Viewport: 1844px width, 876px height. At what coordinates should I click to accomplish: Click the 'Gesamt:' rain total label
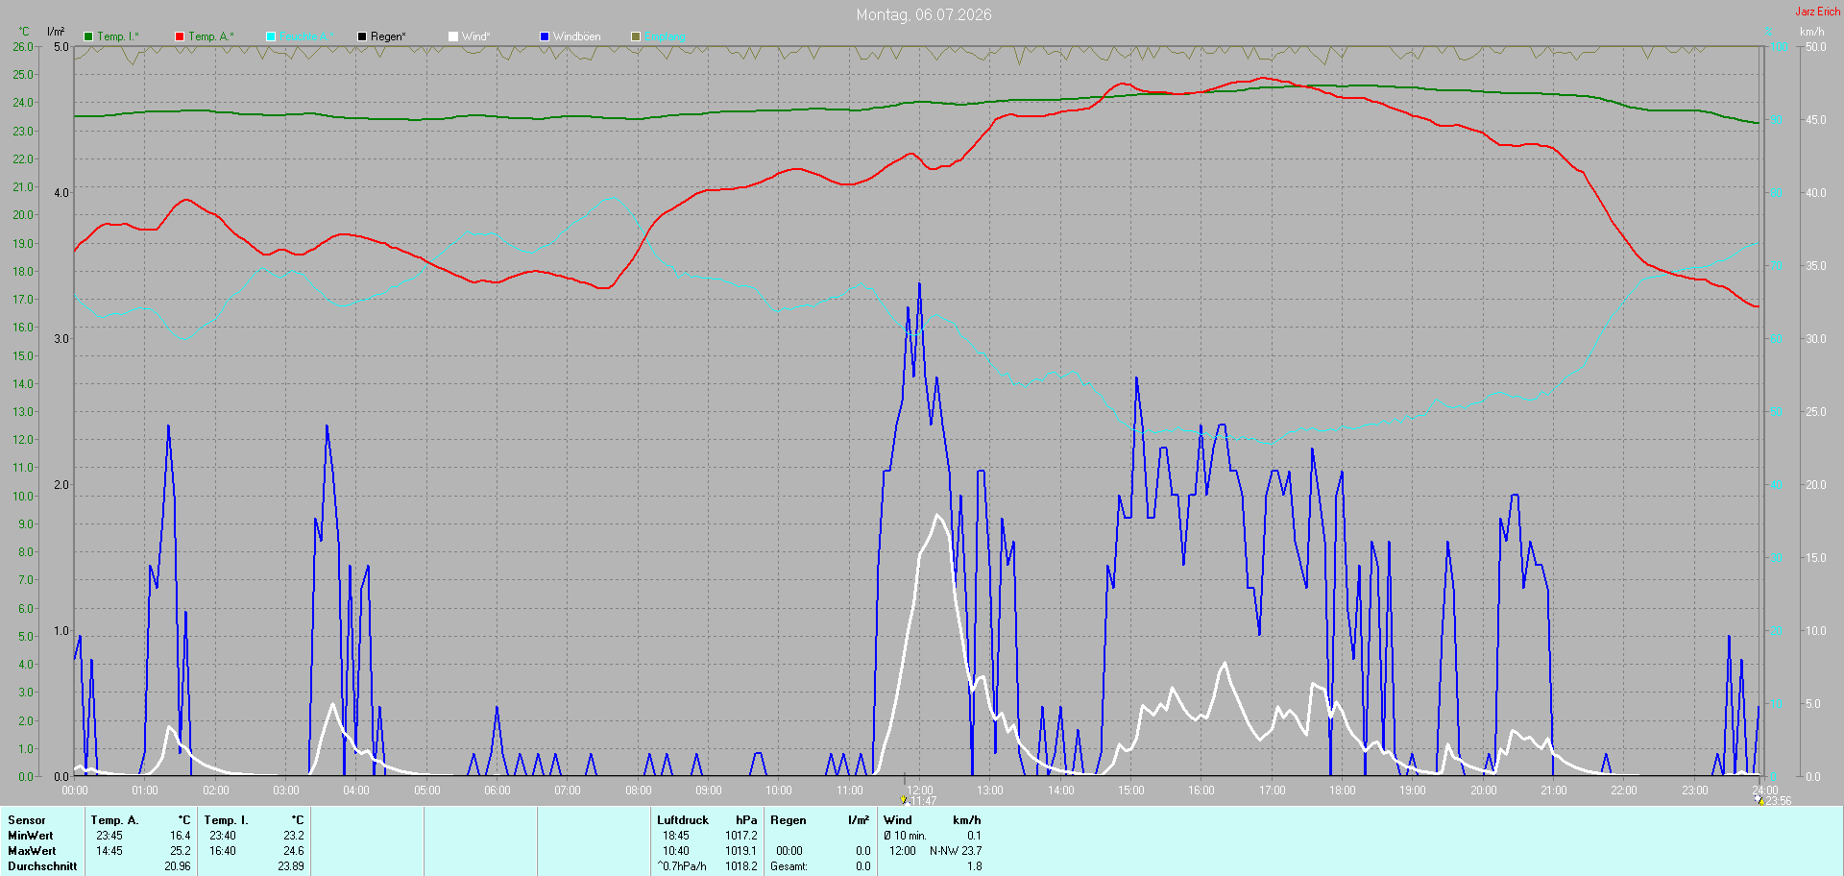[789, 866]
